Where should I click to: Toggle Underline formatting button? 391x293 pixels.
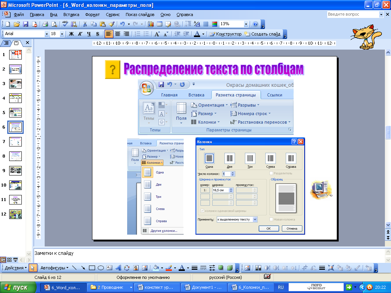click(x=89, y=34)
